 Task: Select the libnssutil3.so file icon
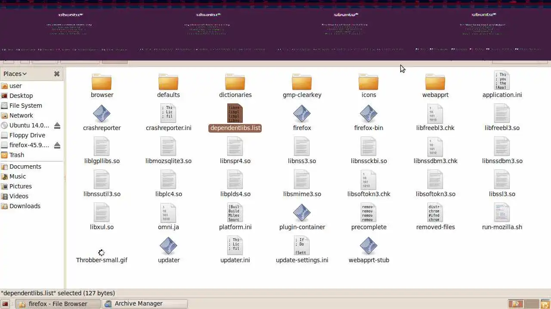102,180
